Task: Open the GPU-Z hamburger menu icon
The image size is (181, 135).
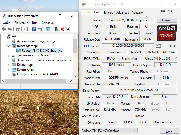Action: coord(177,11)
